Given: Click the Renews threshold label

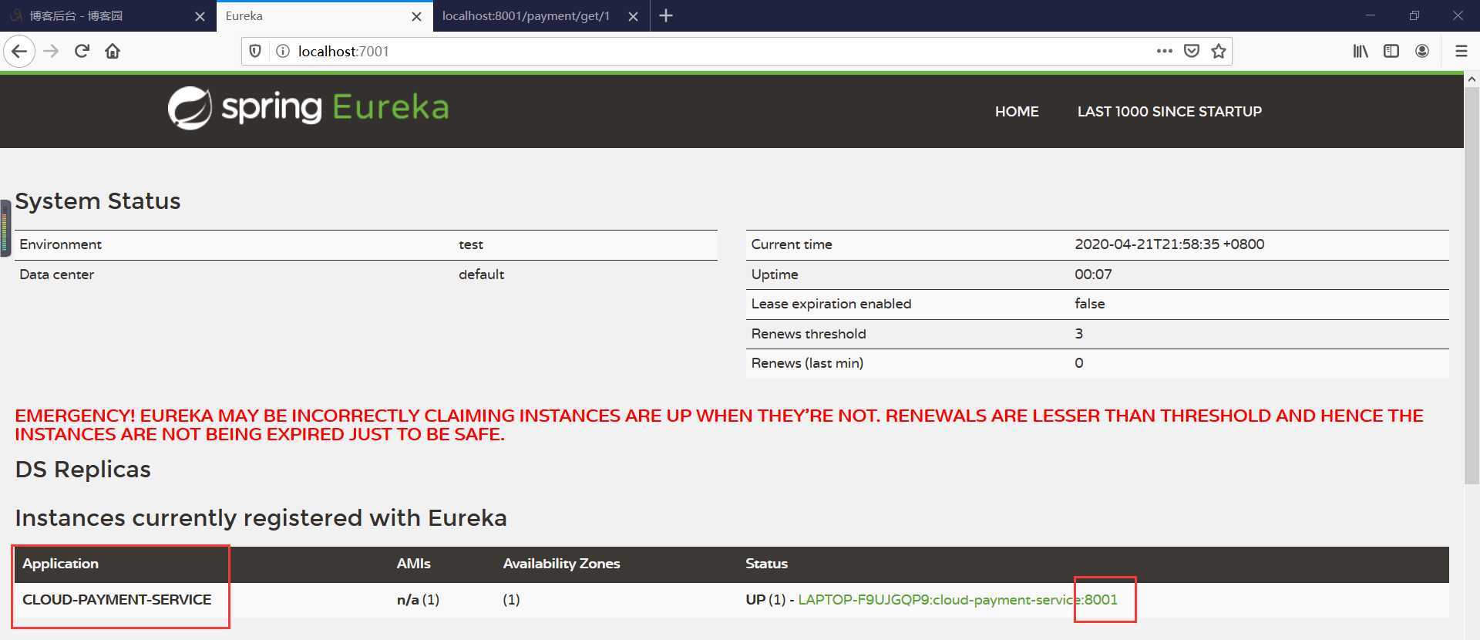Looking at the screenshot, I should coord(809,334).
